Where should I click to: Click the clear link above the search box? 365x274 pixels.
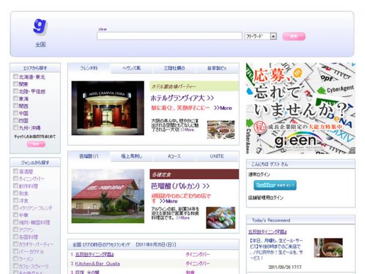point(103,29)
